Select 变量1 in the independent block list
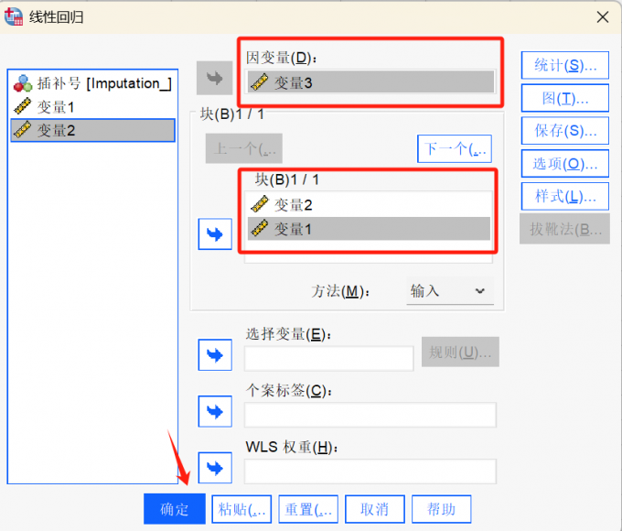Screen dimensions: 622x531 pyautogui.click(x=368, y=229)
